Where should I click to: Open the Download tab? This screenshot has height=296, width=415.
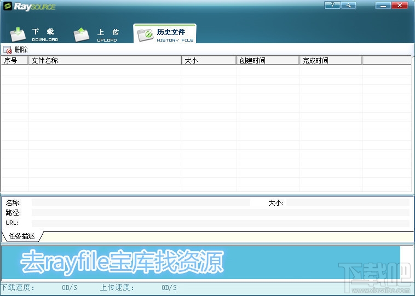(34, 35)
